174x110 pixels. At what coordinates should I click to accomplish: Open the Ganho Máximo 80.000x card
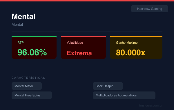[x=136, y=47]
